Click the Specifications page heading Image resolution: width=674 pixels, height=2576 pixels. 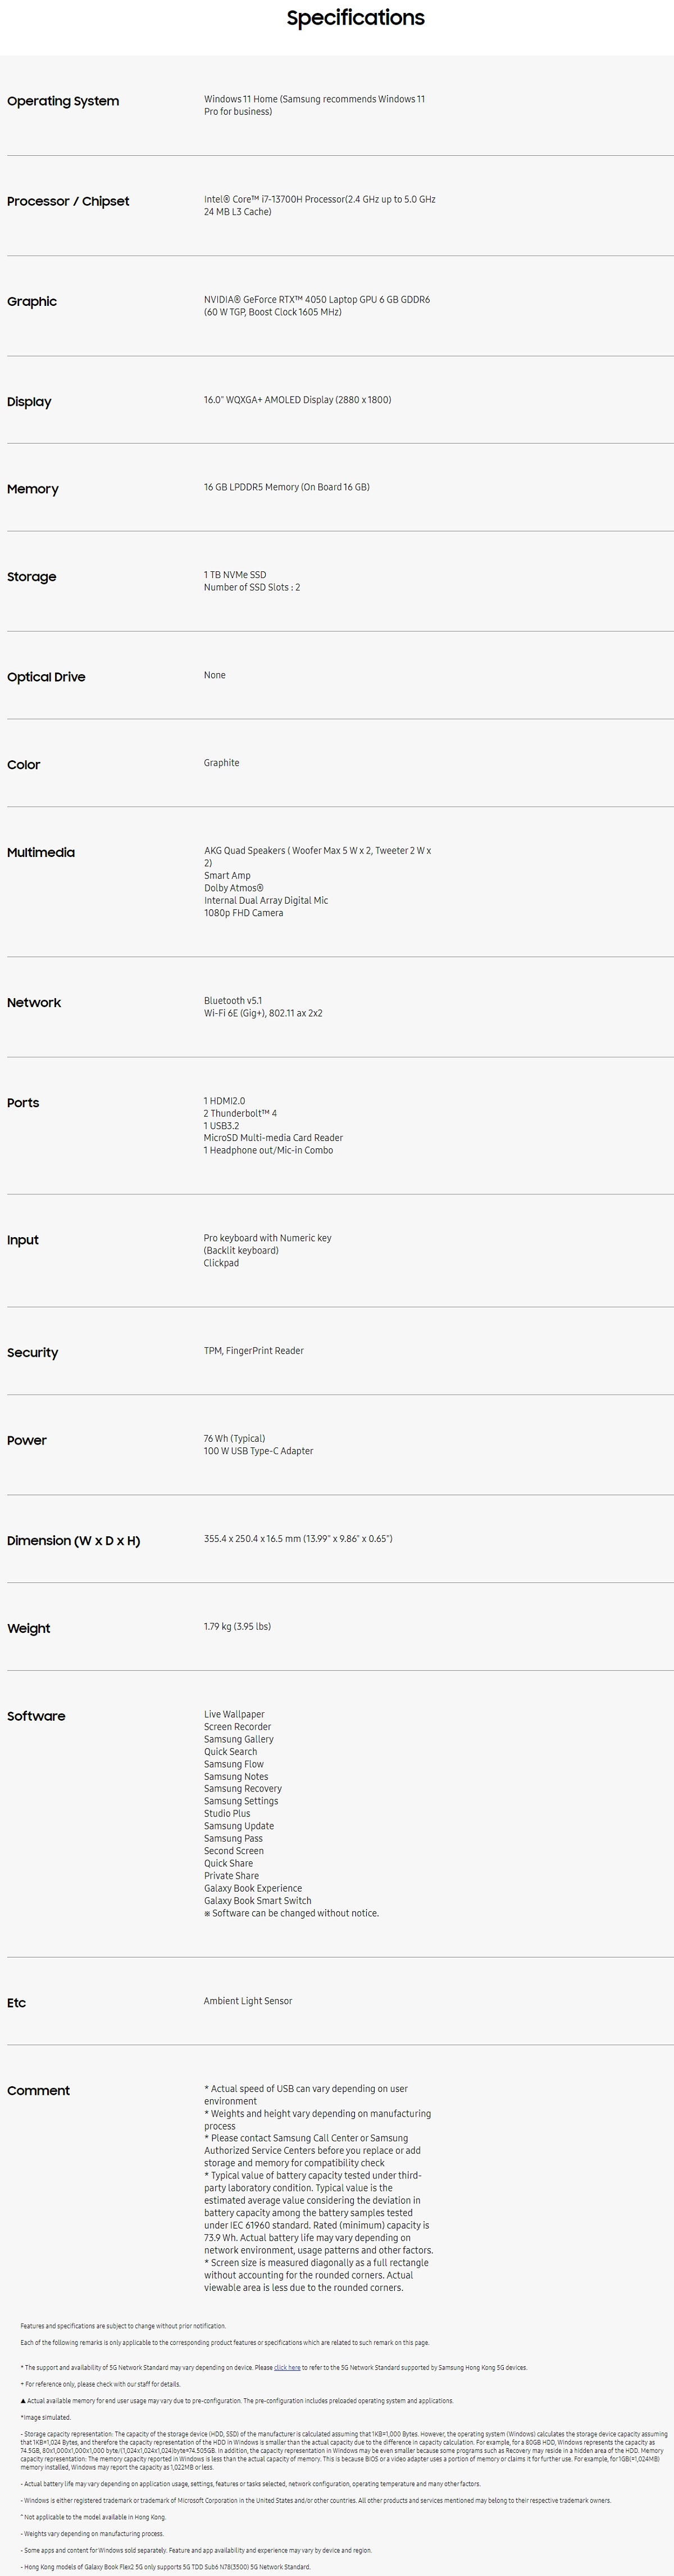pos(356,18)
